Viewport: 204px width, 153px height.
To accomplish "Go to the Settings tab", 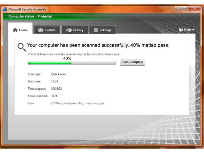I will point(103,30).
